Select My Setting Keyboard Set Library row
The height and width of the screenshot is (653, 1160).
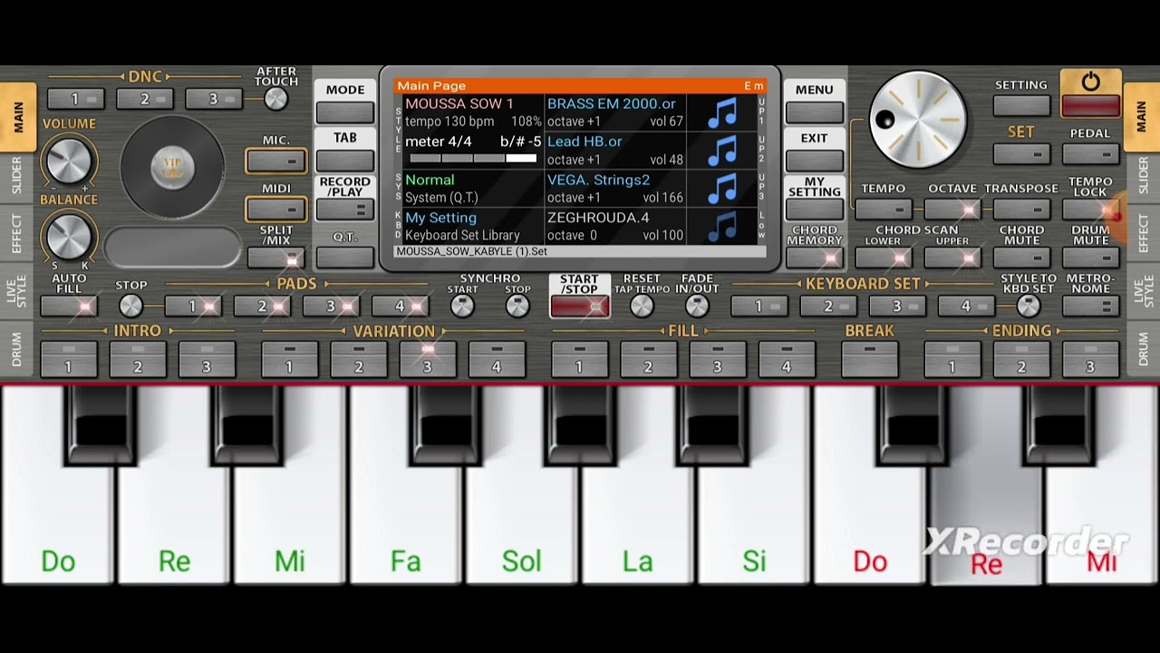472,227
